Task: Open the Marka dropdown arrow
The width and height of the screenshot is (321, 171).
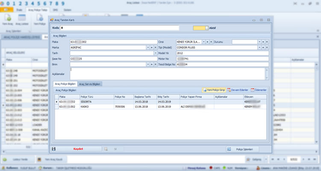Action: 148,47
